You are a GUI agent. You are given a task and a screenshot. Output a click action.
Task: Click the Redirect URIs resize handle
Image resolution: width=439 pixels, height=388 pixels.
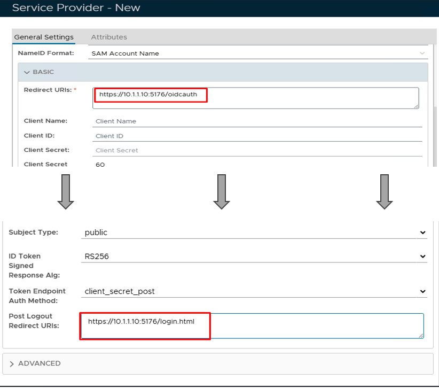(x=416, y=106)
